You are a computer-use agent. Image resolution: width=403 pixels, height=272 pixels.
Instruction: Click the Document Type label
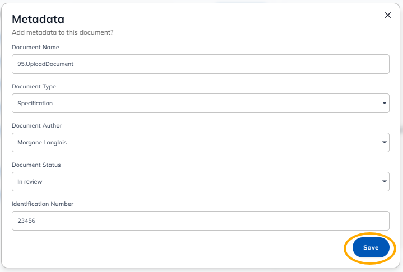[x=34, y=87]
